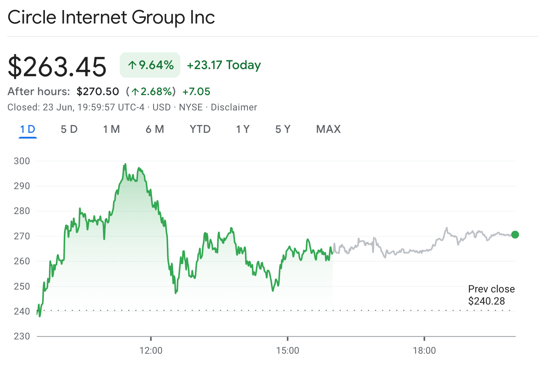
Task: Click the Prev close $240.28 label
Action: click(x=491, y=295)
